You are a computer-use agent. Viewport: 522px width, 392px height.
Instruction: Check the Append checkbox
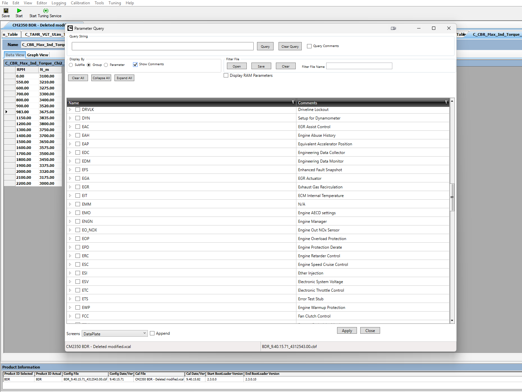coord(152,333)
